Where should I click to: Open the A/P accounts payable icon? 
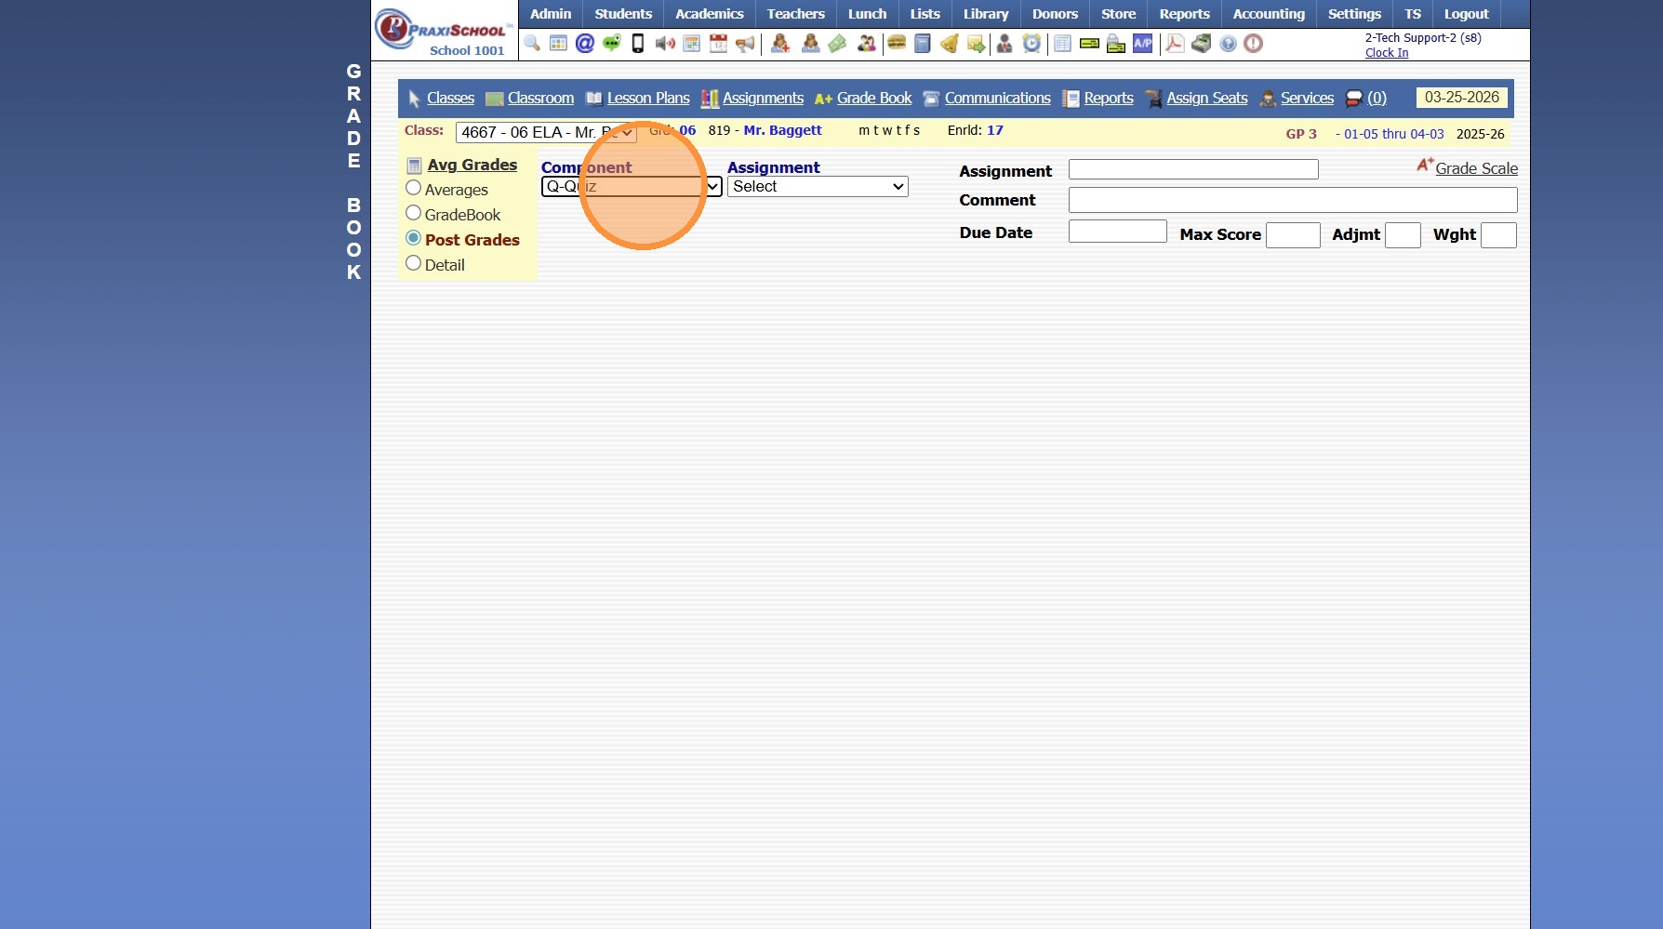[1143, 44]
